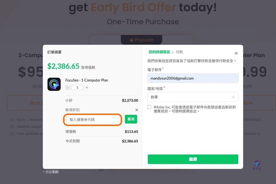The image size is (276, 184).
Task: Expand the country list with the chevron arrow
Action: coord(233,97)
